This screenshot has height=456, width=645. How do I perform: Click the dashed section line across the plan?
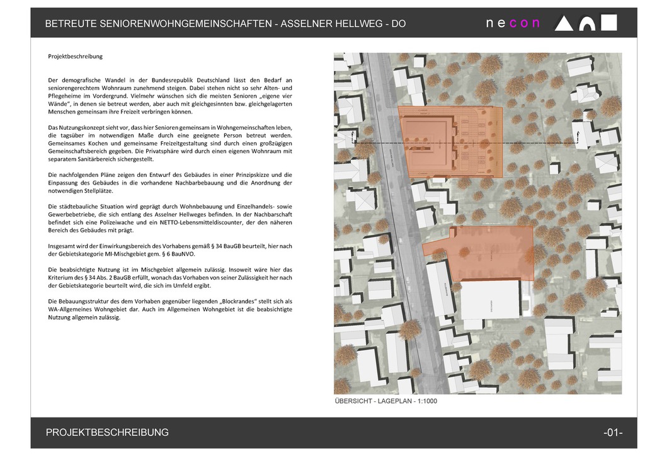point(466,144)
